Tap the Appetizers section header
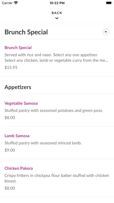The image size is (114, 203). 18,87
